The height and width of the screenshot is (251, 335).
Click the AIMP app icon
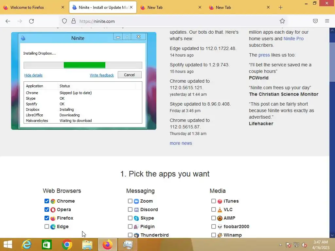[220, 218]
